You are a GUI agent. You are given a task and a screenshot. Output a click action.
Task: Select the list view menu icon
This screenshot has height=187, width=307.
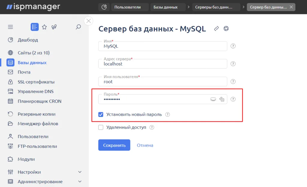click(x=35, y=27)
